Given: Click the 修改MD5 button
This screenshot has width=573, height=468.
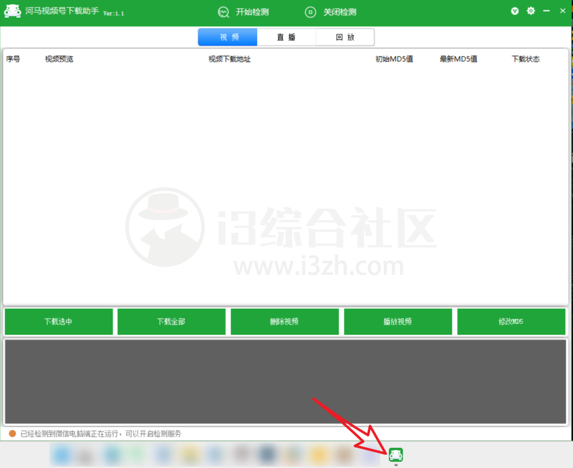Looking at the screenshot, I should pyautogui.click(x=511, y=322).
